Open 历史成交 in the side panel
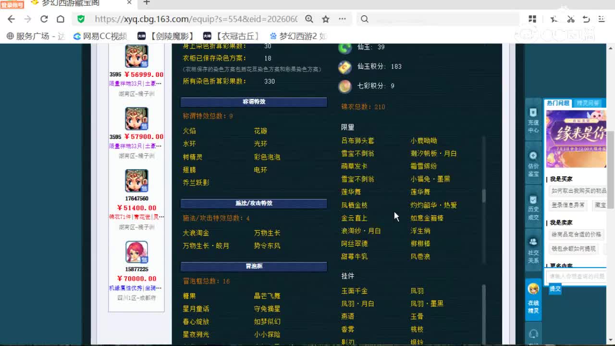Screen dimensions: 615x346 533,208
